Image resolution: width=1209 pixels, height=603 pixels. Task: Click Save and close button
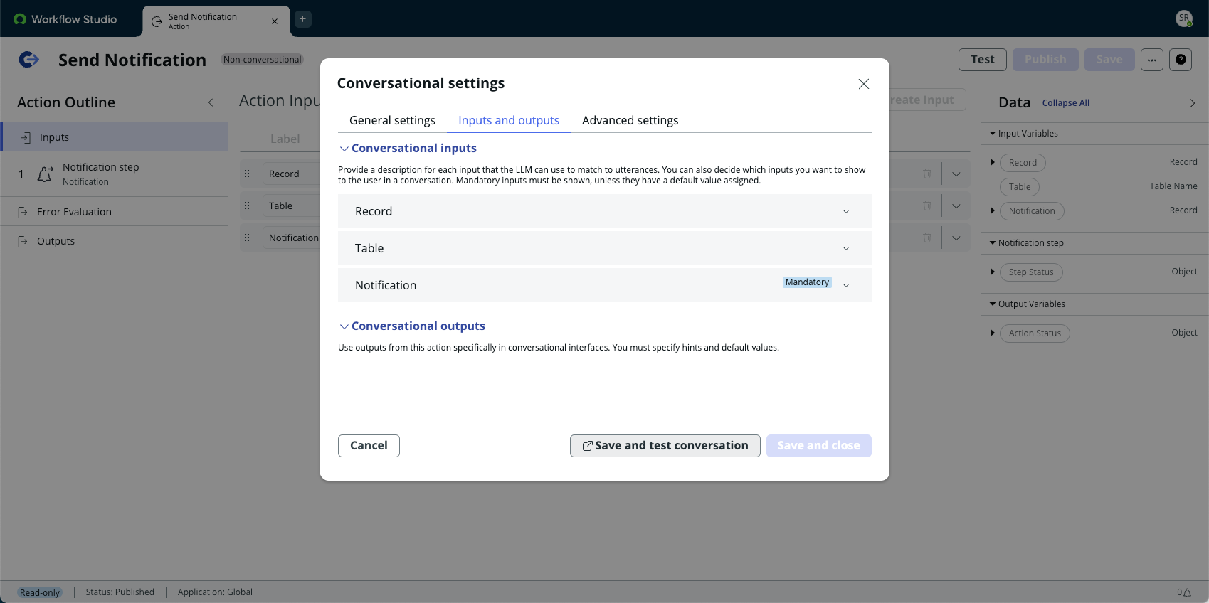(x=819, y=446)
